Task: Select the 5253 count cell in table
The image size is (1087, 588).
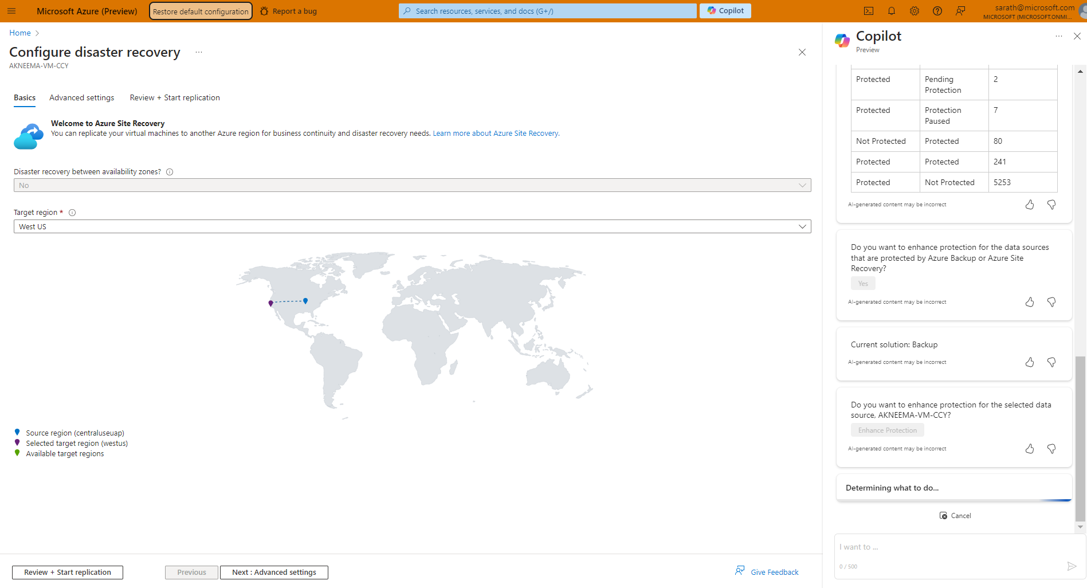Action: coord(1023,182)
